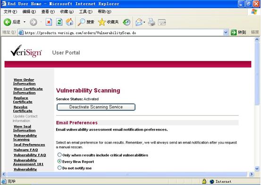Open the View Certificate Information link
Screen dimensions: 261x185
[x=28, y=91]
